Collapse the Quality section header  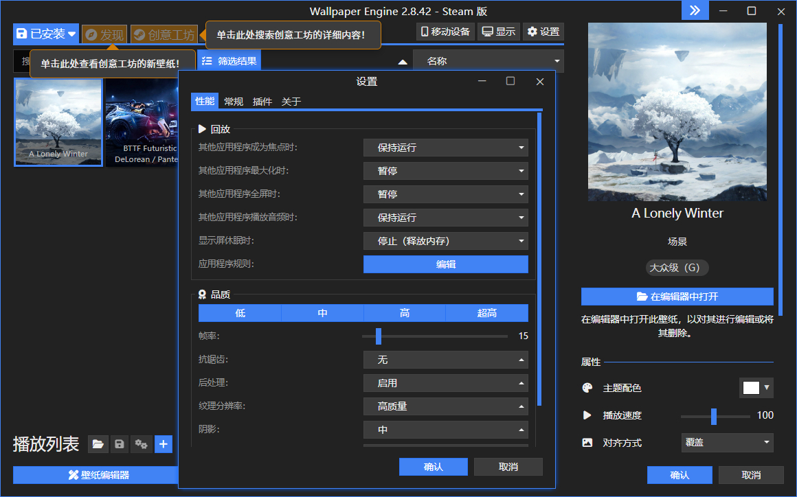214,294
